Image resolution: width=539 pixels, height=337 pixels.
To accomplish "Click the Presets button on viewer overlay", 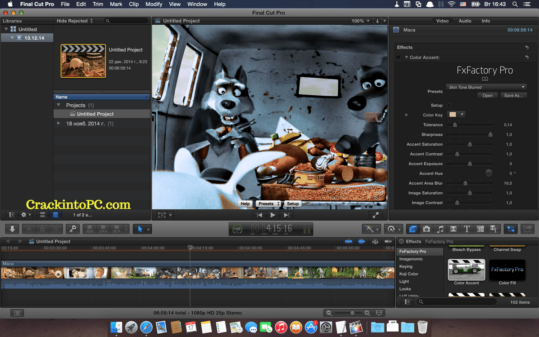I will click(268, 204).
